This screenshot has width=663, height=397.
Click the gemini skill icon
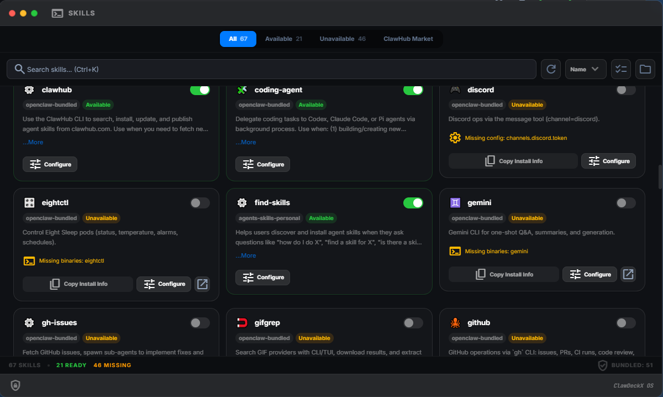click(x=455, y=203)
